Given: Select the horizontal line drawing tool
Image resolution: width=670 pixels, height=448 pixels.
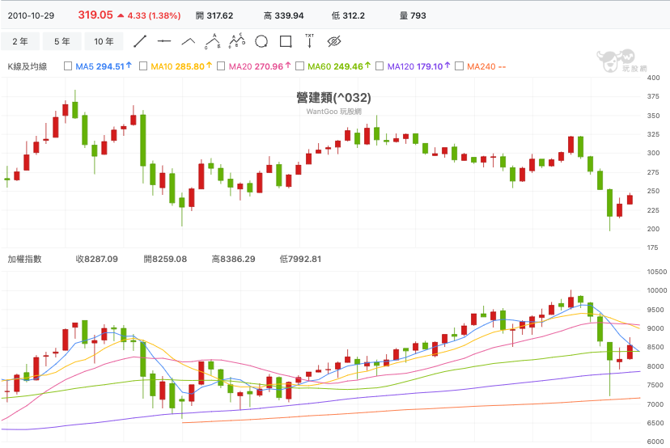Looking at the screenshot, I should (164, 41).
